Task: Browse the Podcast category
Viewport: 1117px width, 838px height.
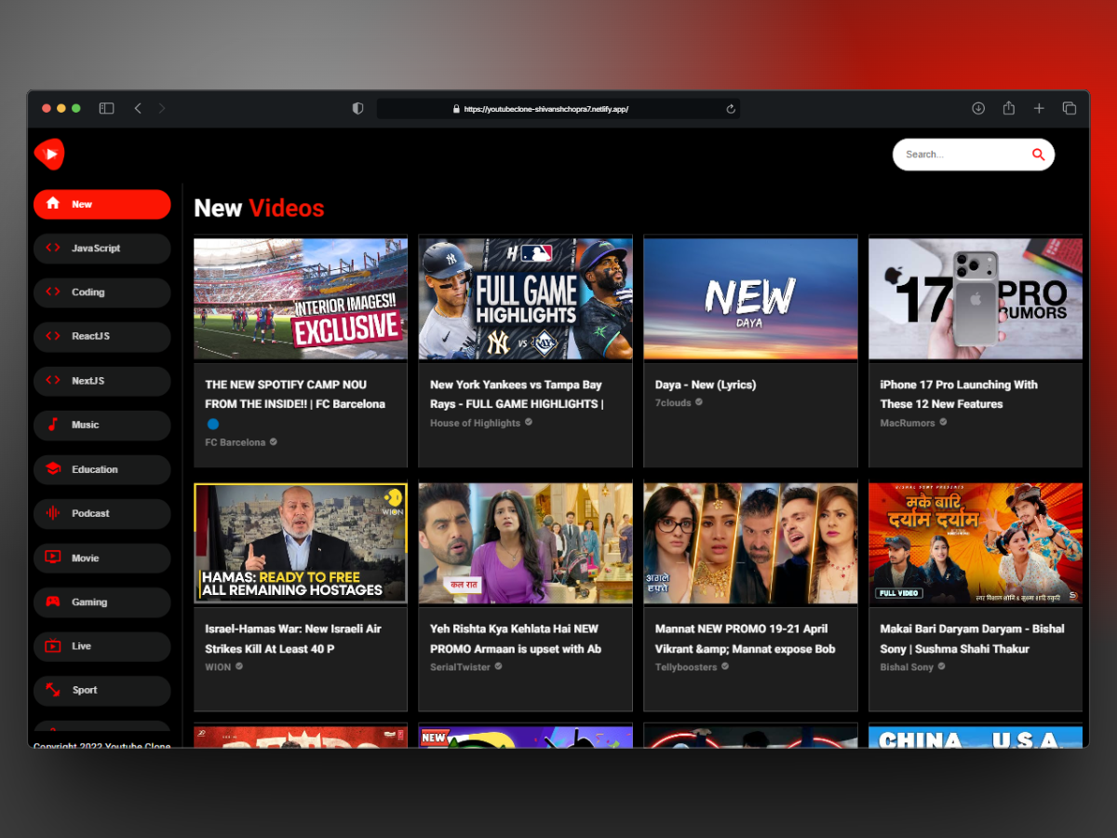Action: tap(102, 513)
